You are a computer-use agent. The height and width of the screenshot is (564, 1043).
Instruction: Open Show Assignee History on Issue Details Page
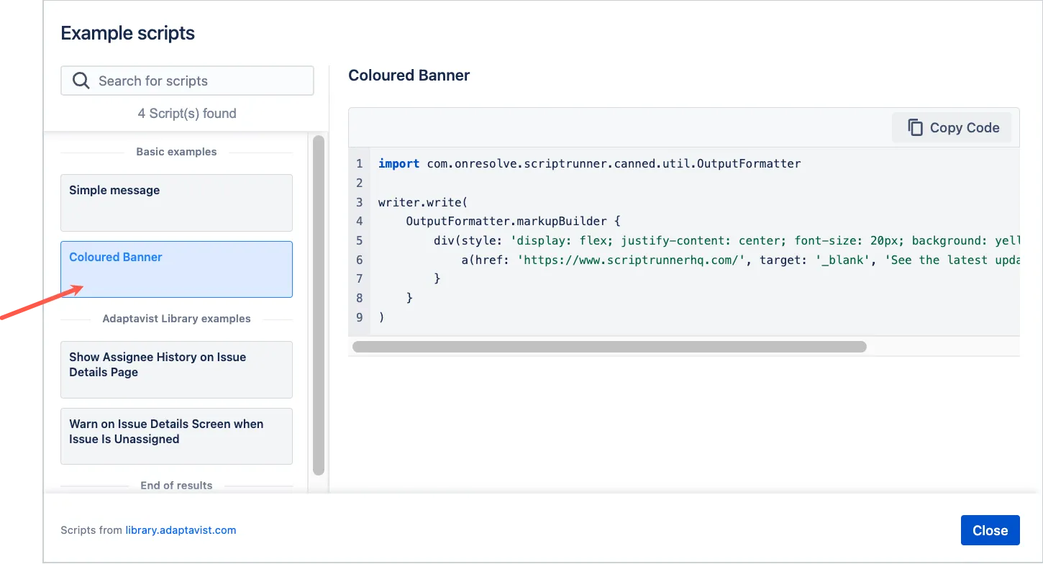(x=176, y=370)
